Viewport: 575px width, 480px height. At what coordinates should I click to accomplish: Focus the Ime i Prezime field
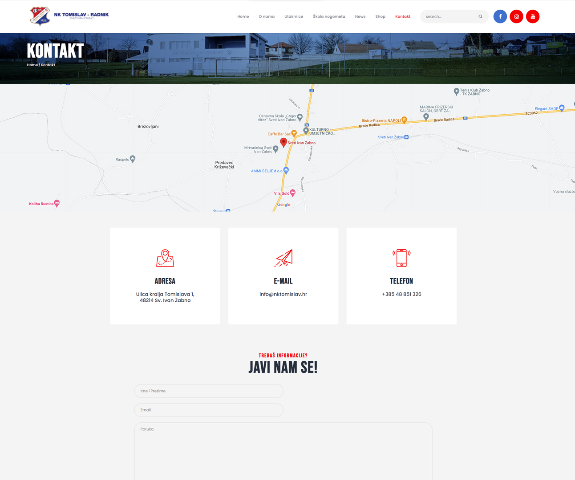pyautogui.click(x=208, y=391)
